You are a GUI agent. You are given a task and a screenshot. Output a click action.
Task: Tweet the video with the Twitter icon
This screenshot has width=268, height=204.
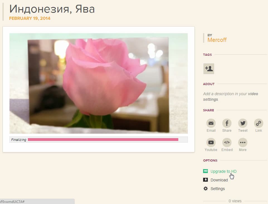[243, 123]
